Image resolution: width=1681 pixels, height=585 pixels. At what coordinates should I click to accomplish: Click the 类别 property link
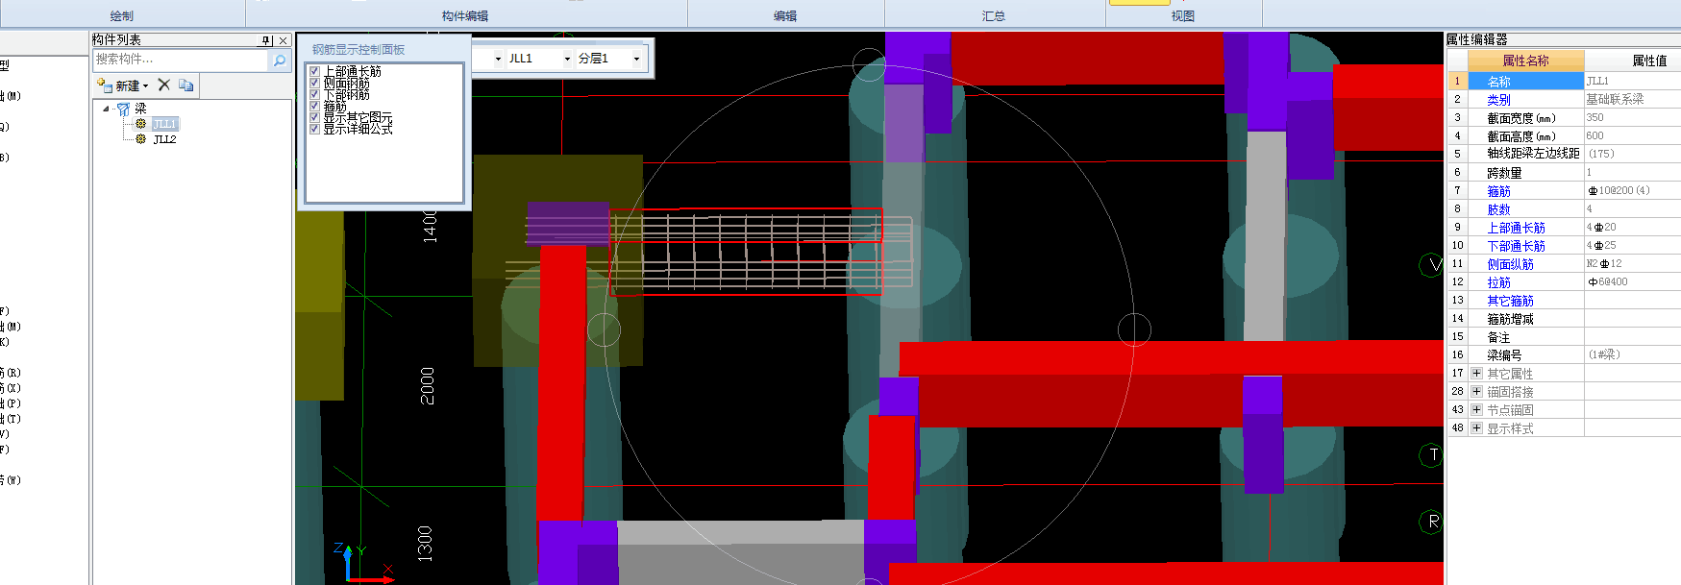[x=1498, y=100]
